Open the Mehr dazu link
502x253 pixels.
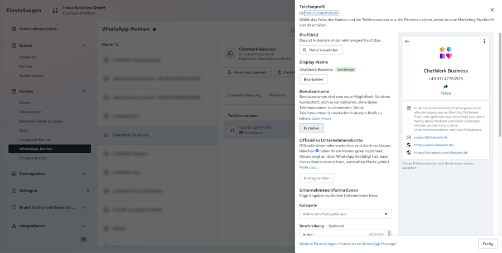[x=308, y=167]
